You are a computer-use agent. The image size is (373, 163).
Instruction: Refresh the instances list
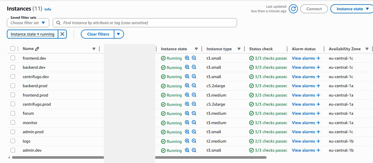click(293, 9)
